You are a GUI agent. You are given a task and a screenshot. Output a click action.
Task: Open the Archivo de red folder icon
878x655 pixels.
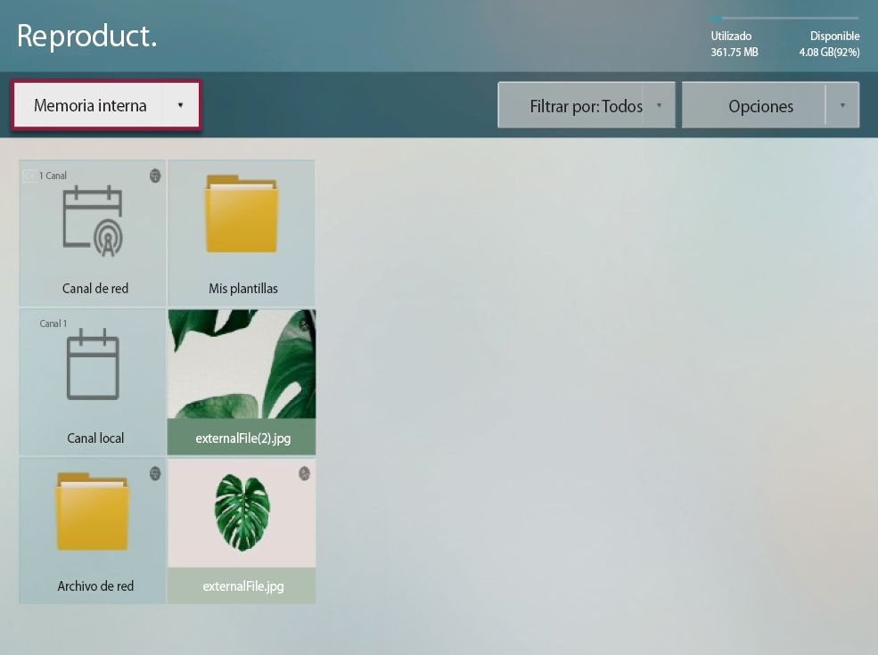[93, 512]
